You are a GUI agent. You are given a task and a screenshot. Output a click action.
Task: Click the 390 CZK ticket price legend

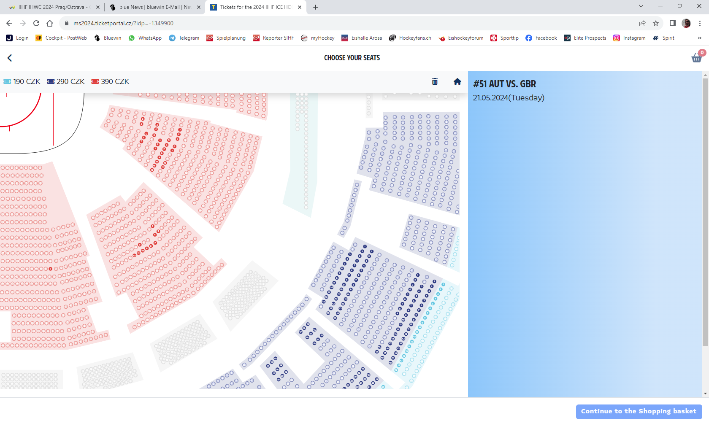(111, 81)
